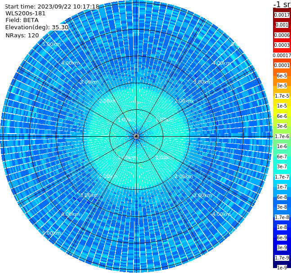Click the 1.7e-8 colorbar label
Viewport: 291px width, 273px height.
click(x=282, y=217)
